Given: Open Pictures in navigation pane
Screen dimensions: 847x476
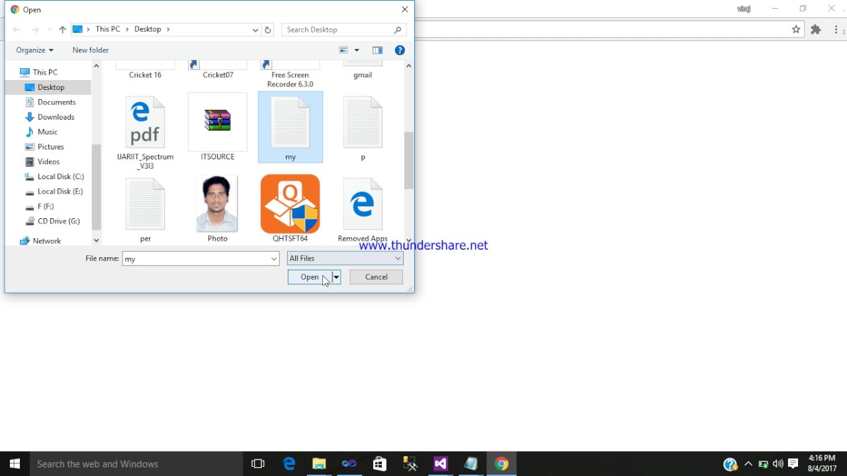Looking at the screenshot, I should click(x=50, y=147).
